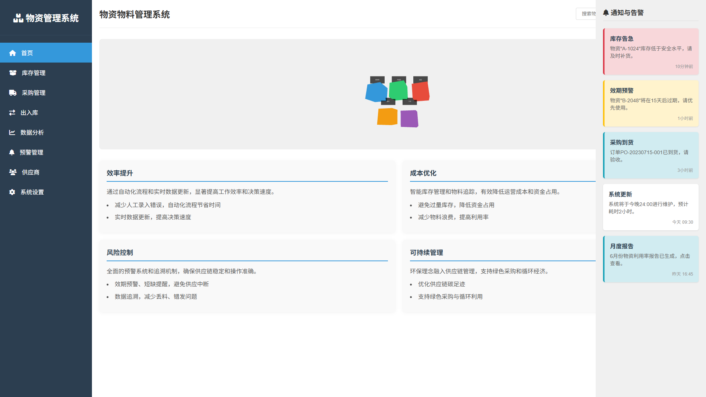The width and height of the screenshot is (706, 397).
Task: Click the home icon in sidebar
Action: click(x=13, y=53)
